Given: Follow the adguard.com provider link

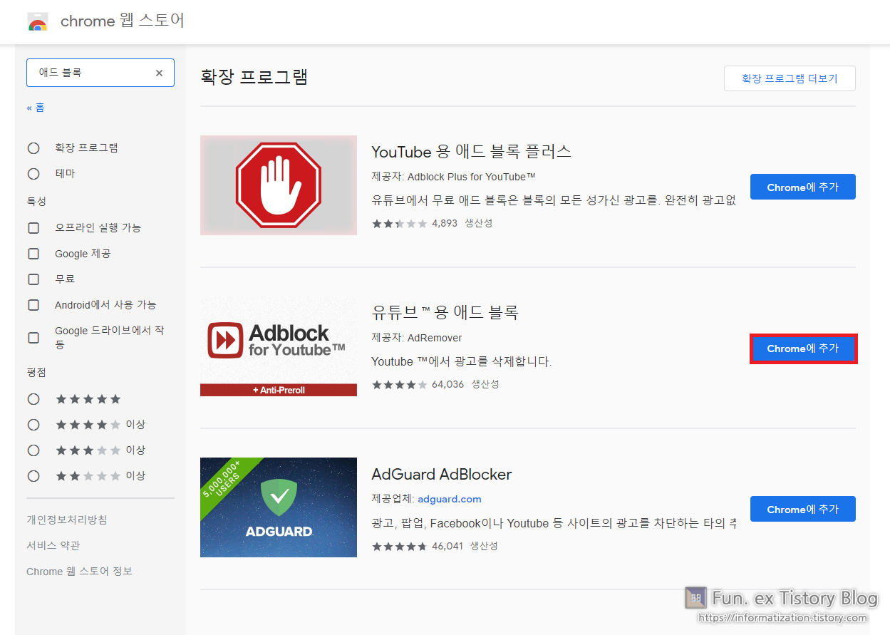Looking at the screenshot, I should tap(450, 499).
